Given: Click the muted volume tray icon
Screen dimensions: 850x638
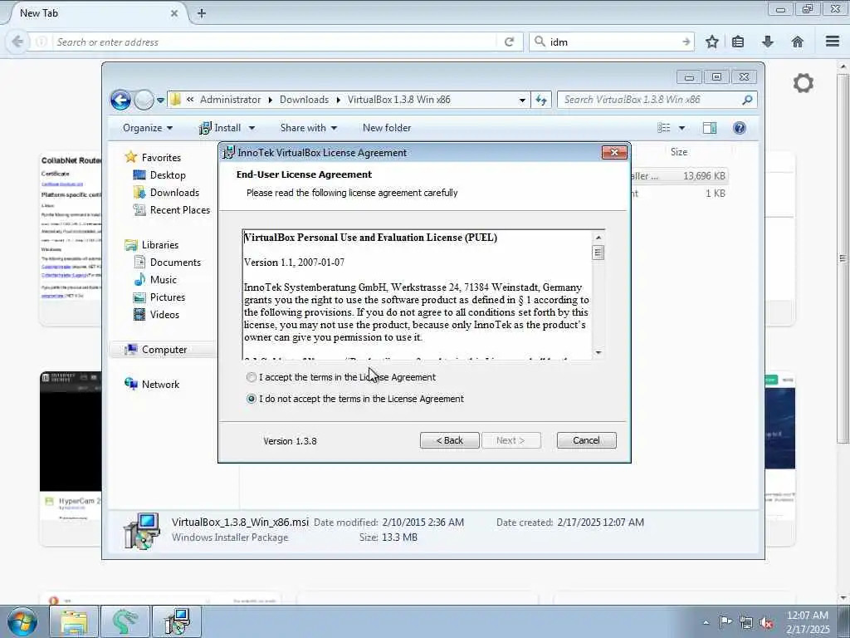Looking at the screenshot, I should pos(766,623).
